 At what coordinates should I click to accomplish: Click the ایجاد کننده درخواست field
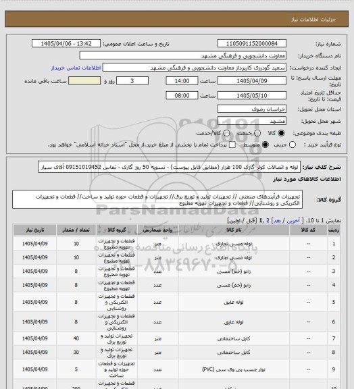pyautogui.click(x=195, y=68)
